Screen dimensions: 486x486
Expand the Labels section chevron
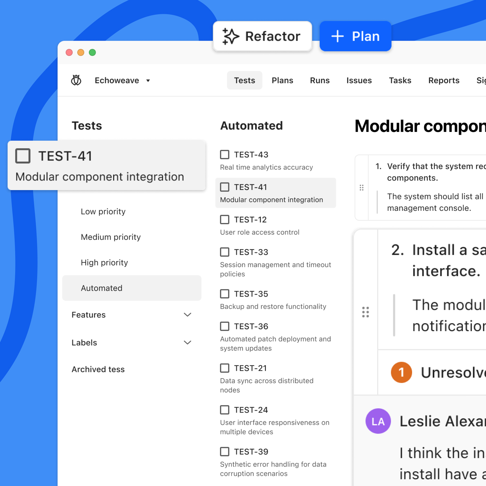(187, 342)
